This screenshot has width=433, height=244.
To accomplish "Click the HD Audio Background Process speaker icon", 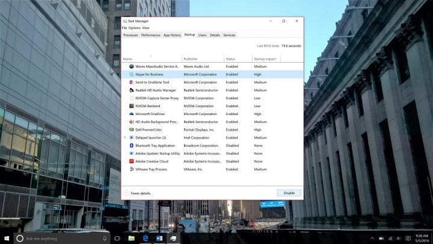I will tap(132, 122).
